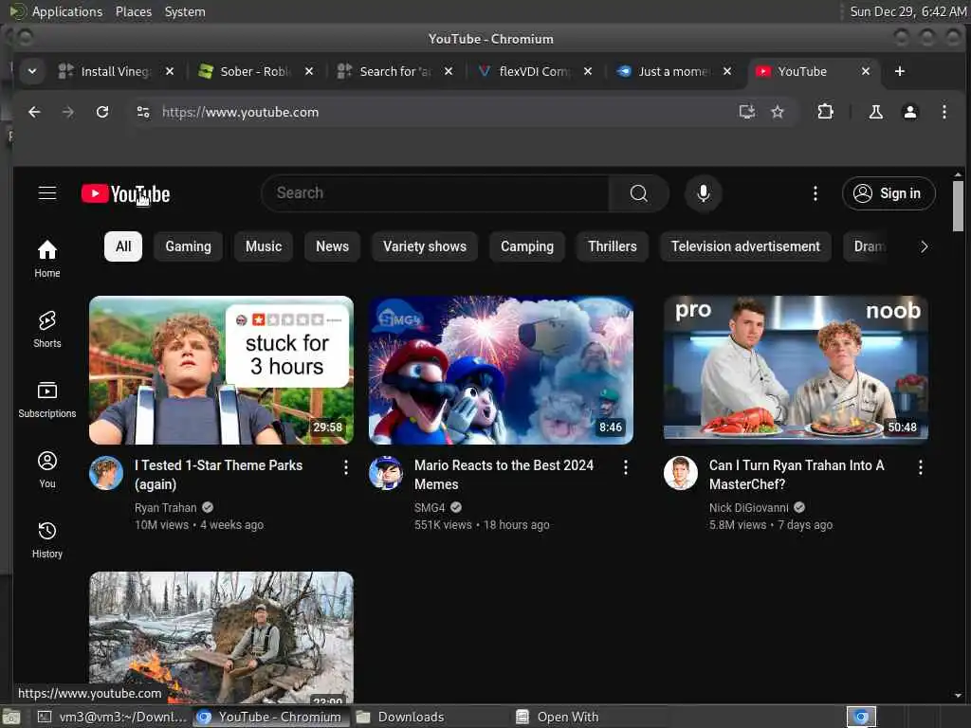The image size is (971, 728).
Task: Open Chrome Labs flask icon
Action: click(x=875, y=112)
